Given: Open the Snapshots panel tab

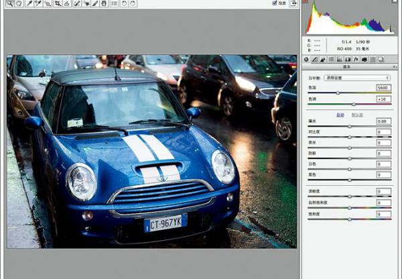Looking at the screenshot, I should (x=381, y=59).
